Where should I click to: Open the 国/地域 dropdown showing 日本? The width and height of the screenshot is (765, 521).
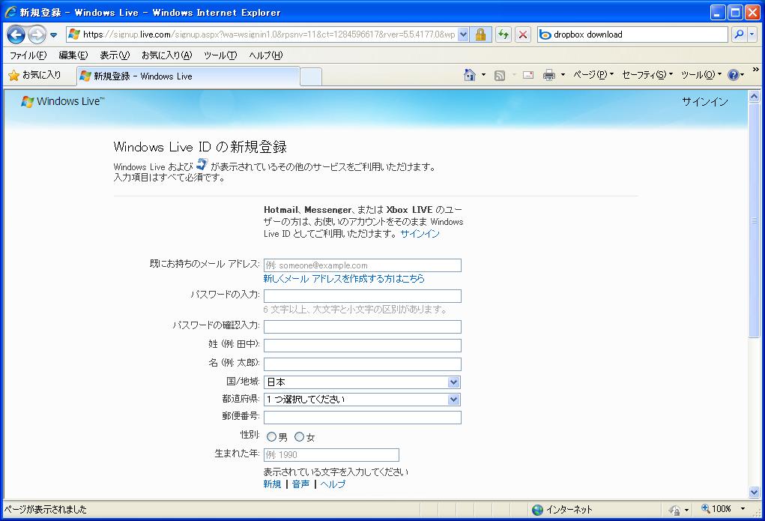pos(362,382)
